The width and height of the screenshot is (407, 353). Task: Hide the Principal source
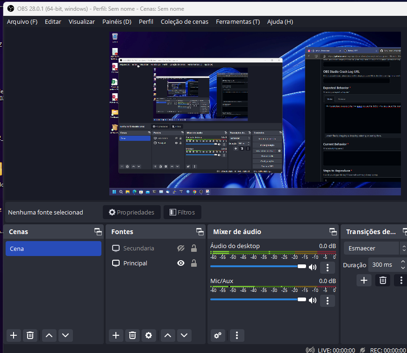pos(181,263)
